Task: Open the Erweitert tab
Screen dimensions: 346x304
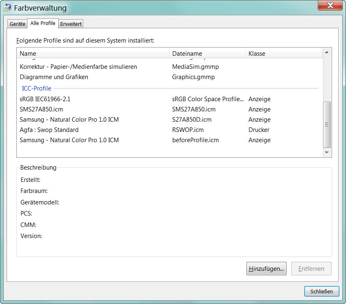Action: [x=71, y=24]
